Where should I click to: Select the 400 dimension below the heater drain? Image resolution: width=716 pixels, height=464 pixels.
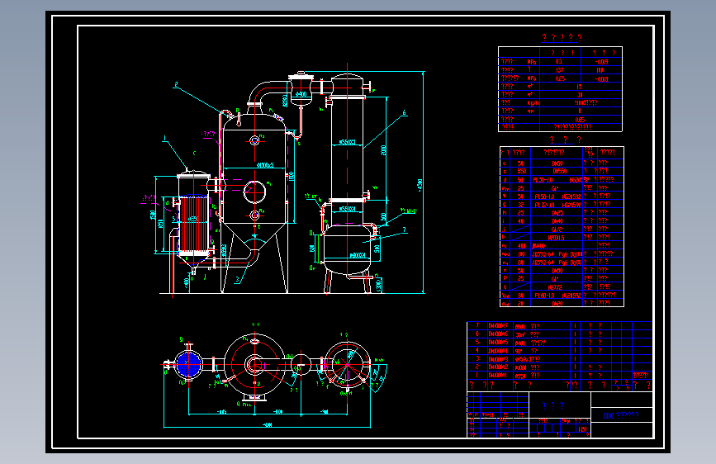pos(187,282)
